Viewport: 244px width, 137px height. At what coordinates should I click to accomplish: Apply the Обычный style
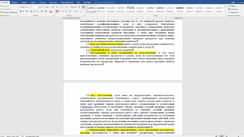pos(91,9)
